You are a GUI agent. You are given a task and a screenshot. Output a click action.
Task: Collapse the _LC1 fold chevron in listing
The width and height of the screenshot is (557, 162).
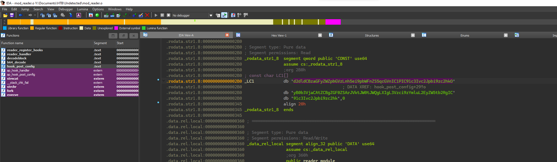click(x=163, y=81)
